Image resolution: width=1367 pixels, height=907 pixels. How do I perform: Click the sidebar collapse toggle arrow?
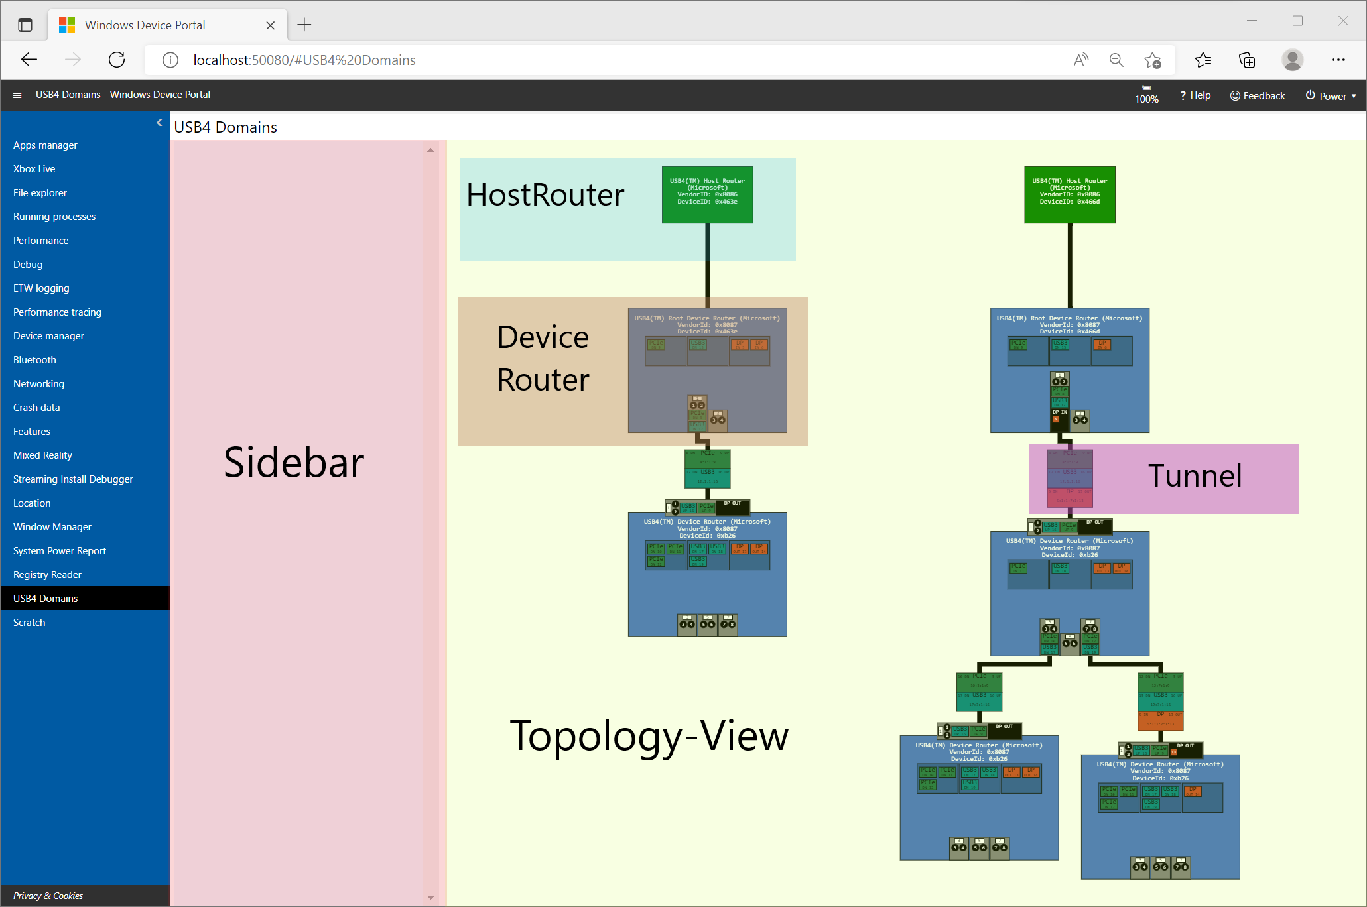pos(158,121)
